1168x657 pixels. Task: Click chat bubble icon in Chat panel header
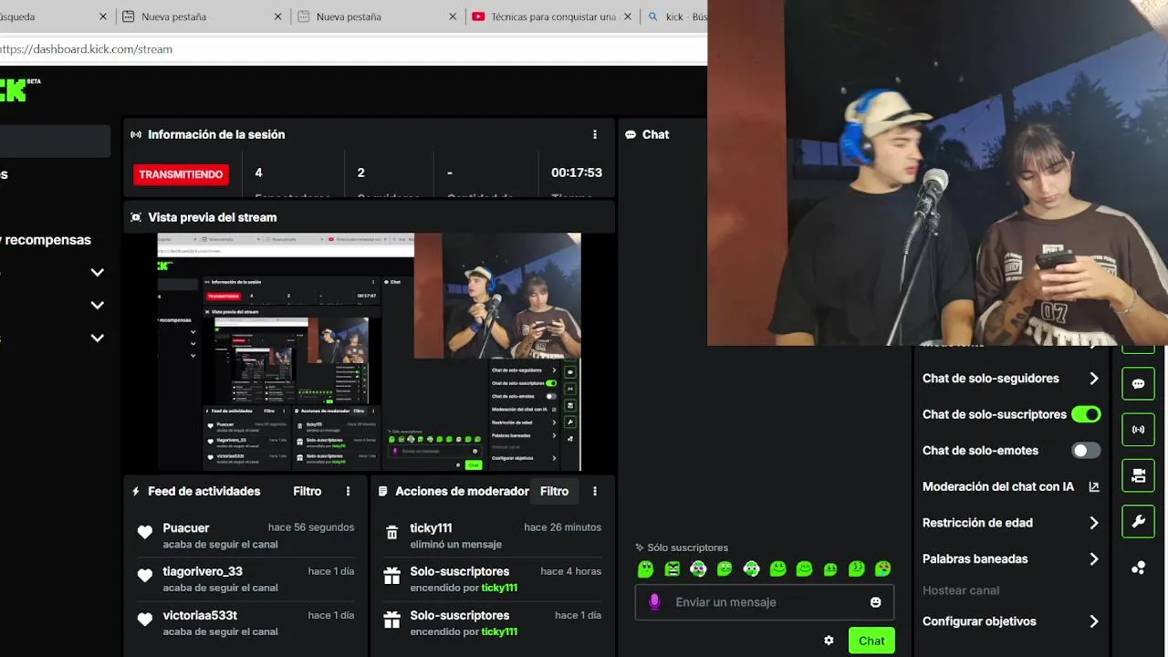[631, 134]
